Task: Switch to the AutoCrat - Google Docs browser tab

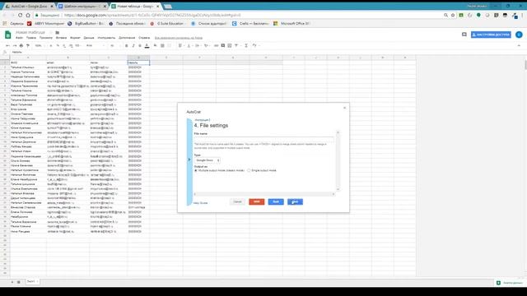Action: [x=30, y=7]
